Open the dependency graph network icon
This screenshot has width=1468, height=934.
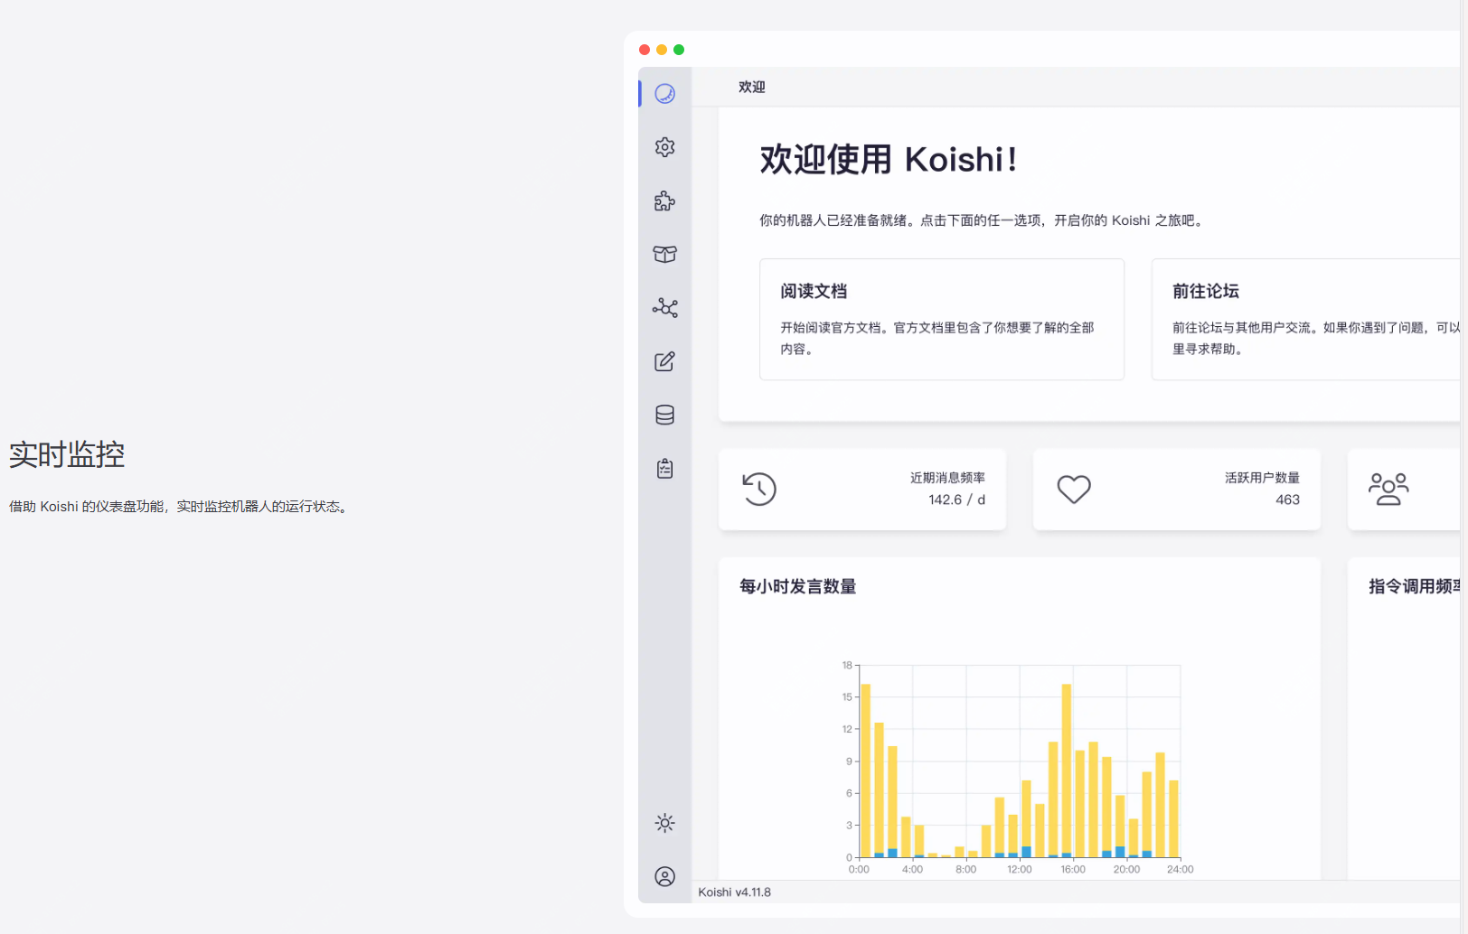[664, 308]
